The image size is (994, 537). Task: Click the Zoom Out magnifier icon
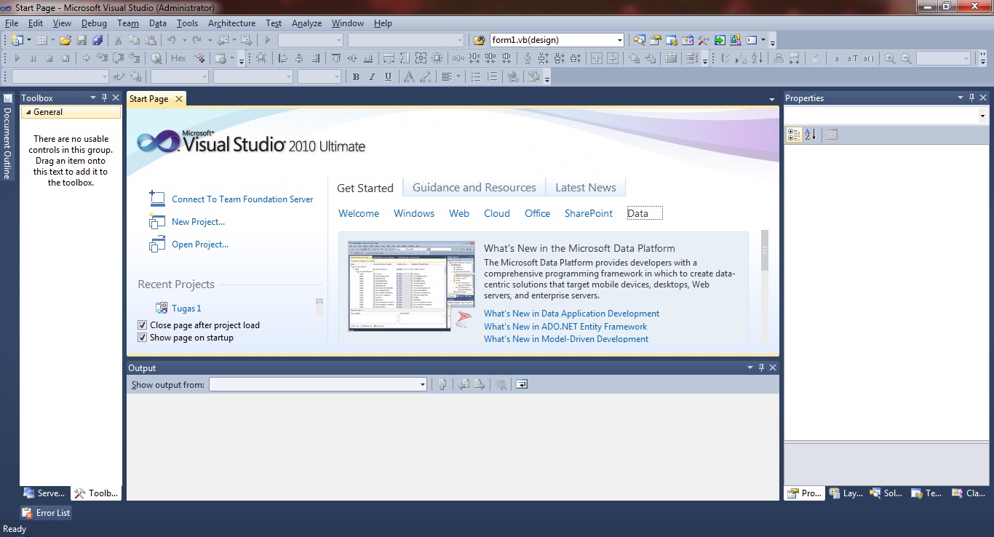(x=906, y=58)
